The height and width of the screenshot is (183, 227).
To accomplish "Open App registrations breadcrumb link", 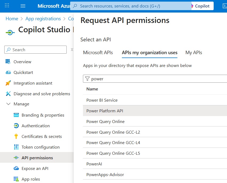I will point(43,19).
